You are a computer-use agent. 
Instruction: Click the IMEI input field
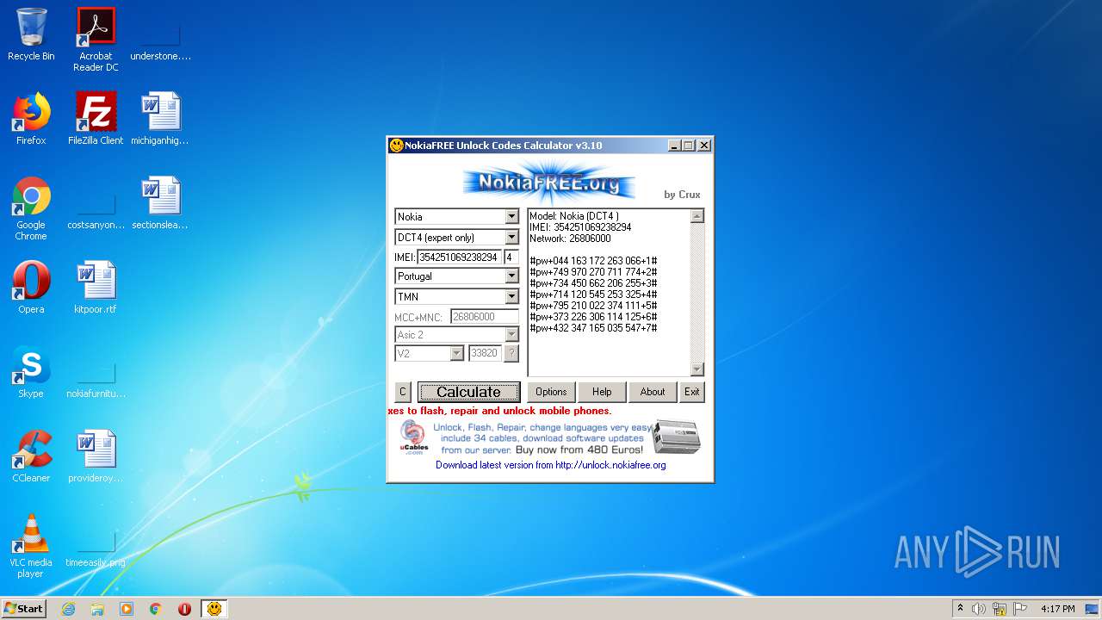click(459, 257)
